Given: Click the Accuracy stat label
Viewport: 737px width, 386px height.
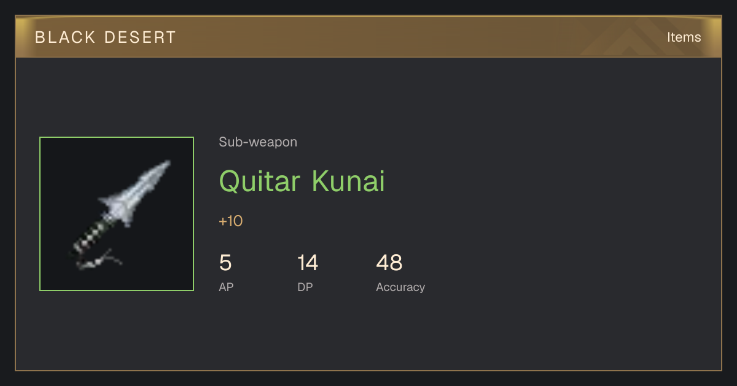Looking at the screenshot, I should tap(400, 287).
